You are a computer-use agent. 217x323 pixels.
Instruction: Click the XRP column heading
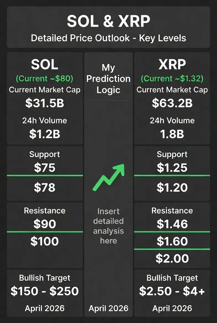(x=172, y=65)
